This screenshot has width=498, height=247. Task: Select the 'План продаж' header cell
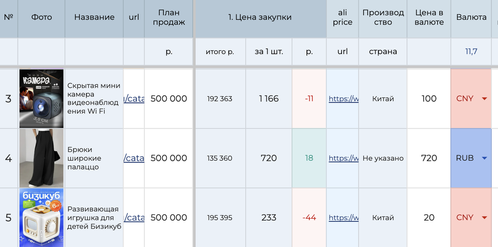pyautogui.click(x=169, y=17)
